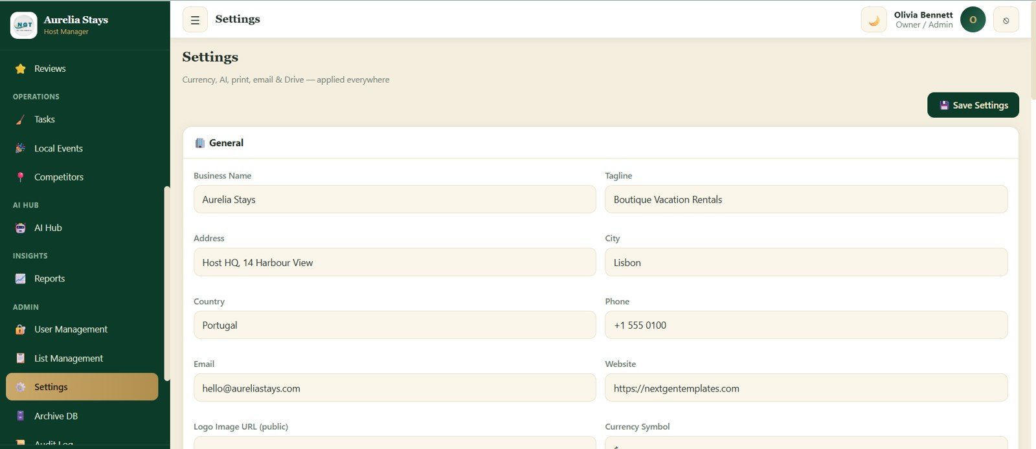Click the Host Manager subtitle
1036x449 pixels.
(66, 32)
